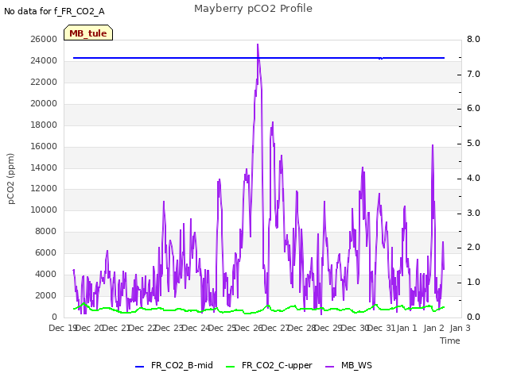Click the 20000 tick on left axis

(44, 103)
